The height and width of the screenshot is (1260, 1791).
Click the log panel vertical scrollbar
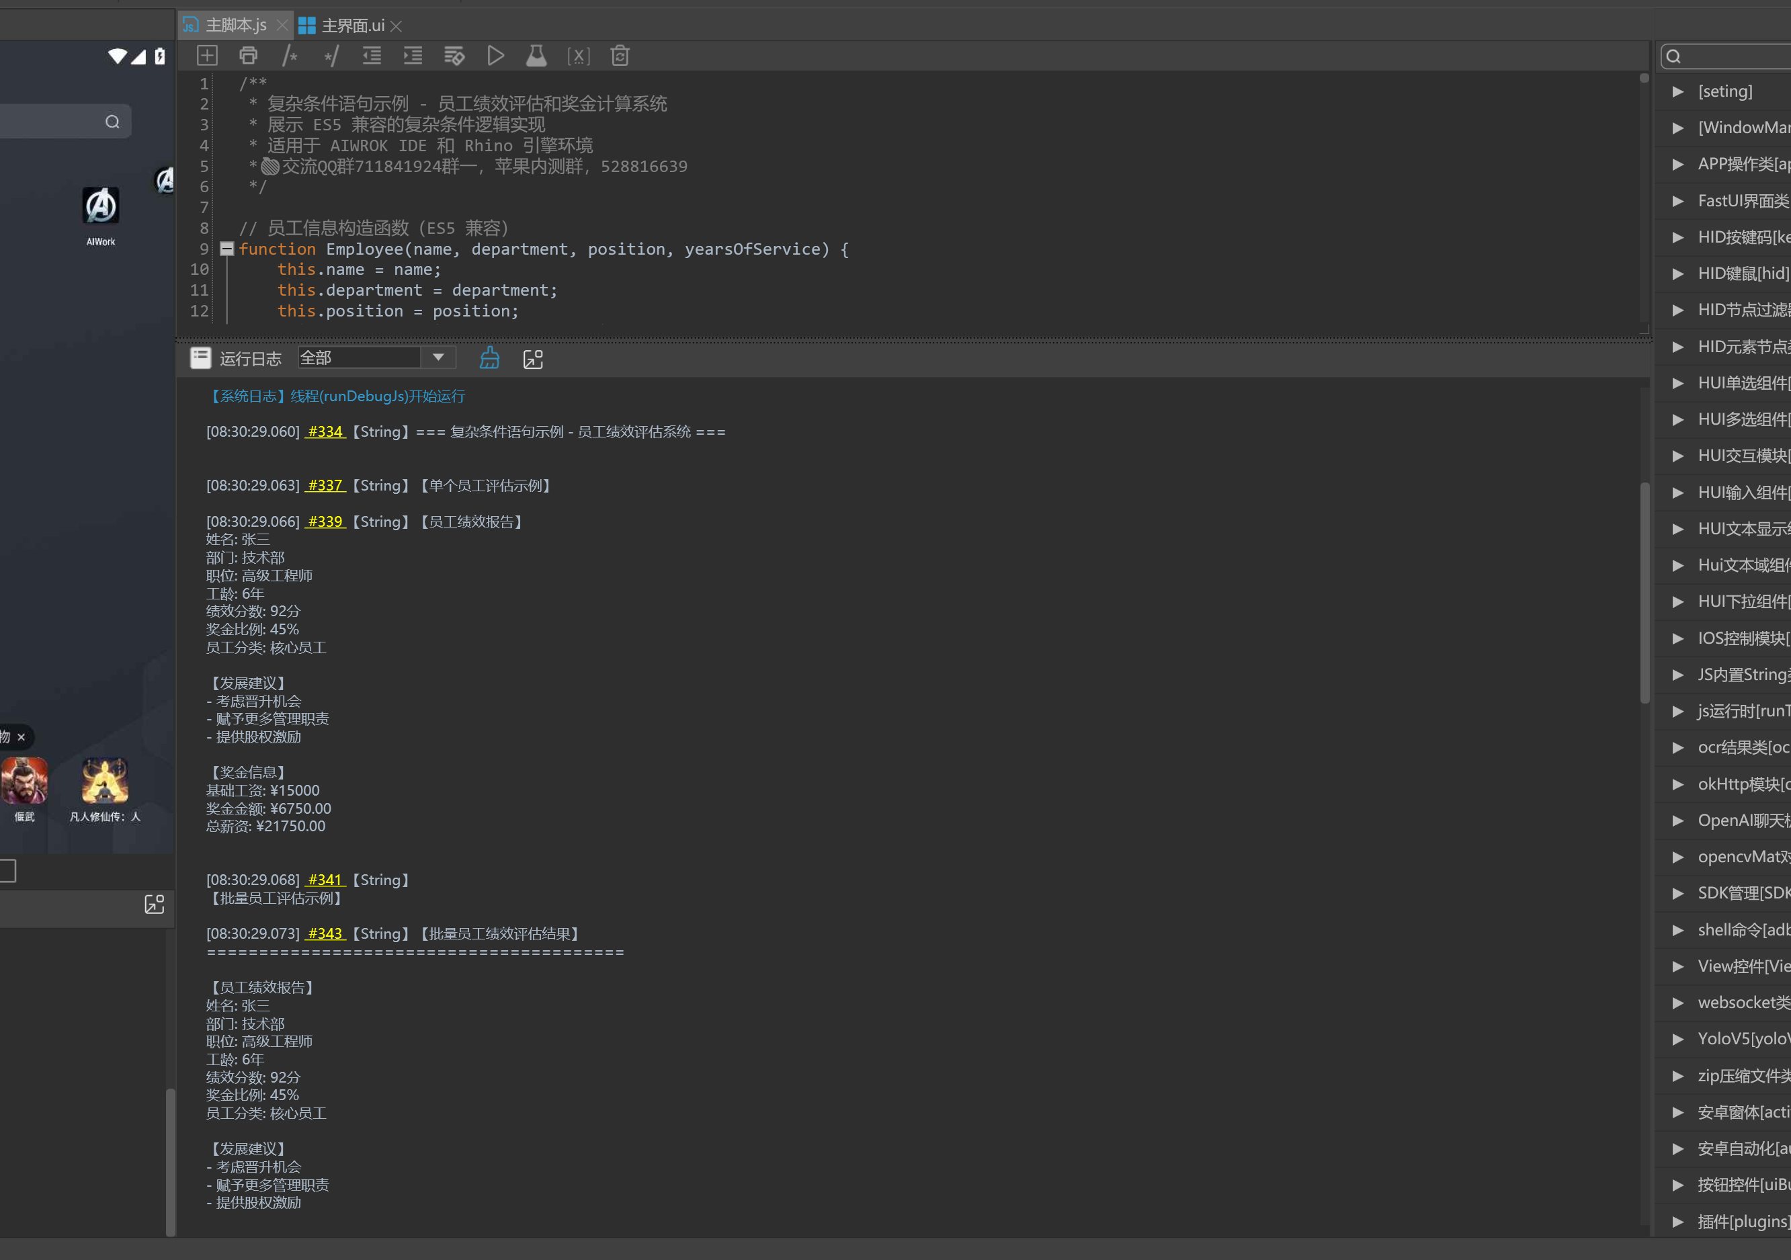[x=1644, y=593]
